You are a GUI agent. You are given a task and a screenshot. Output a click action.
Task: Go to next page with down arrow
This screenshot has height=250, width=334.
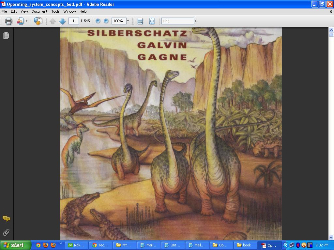[62, 21]
